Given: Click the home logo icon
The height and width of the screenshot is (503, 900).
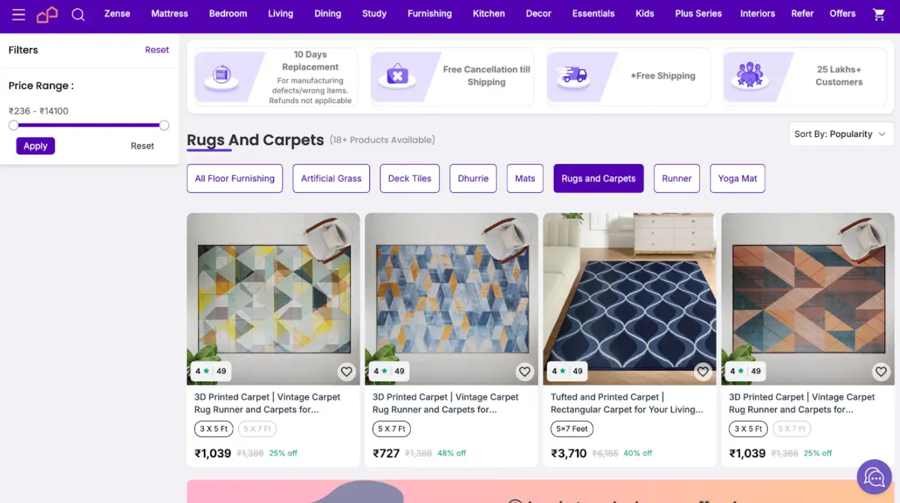Looking at the screenshot, I should point(47,14).
